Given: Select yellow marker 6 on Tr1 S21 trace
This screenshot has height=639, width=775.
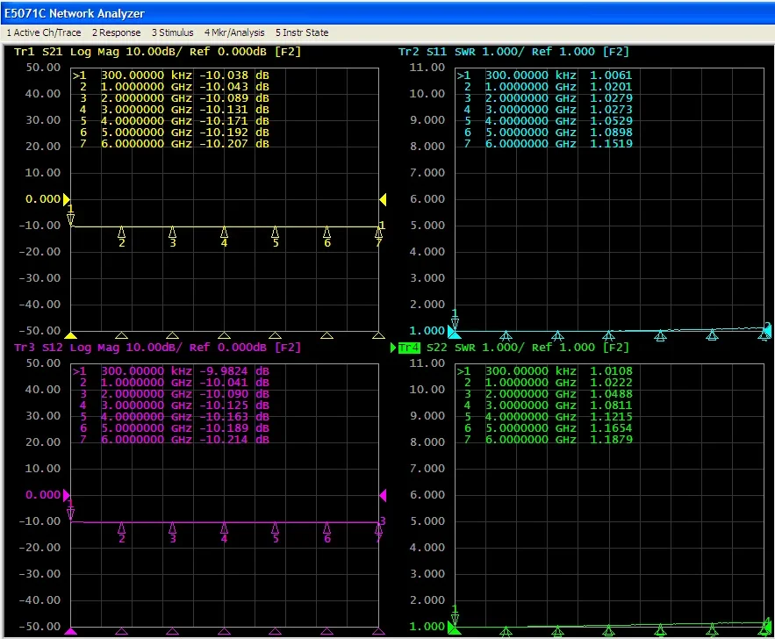Looking at the screenshot, I should (x=327, y=237).
